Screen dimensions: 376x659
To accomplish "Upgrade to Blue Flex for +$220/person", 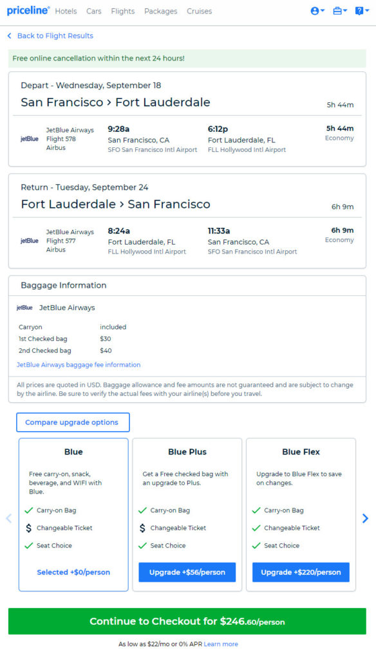I will click(x=301, y=572).
